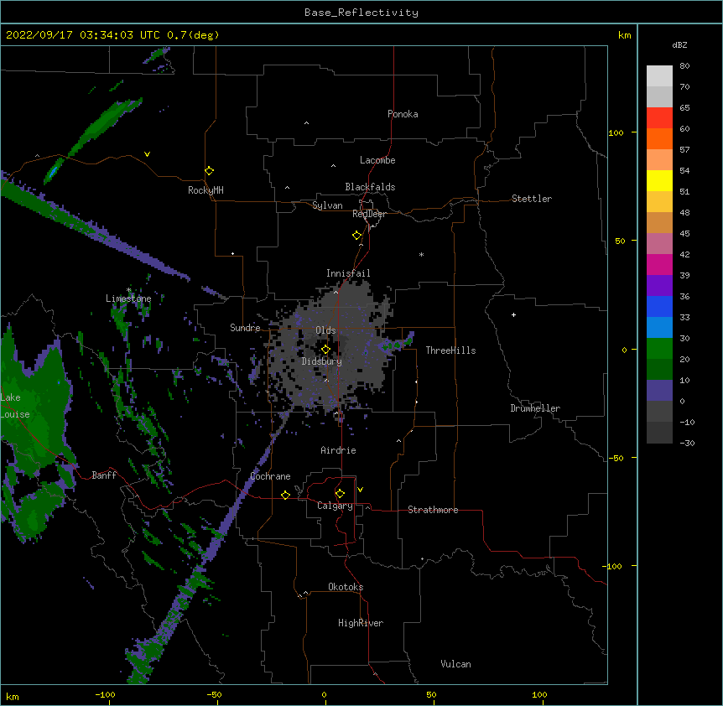Click the yellow station marker near RockyMH
This screenshot has width=723, height=706.
(x=209, y=171)
